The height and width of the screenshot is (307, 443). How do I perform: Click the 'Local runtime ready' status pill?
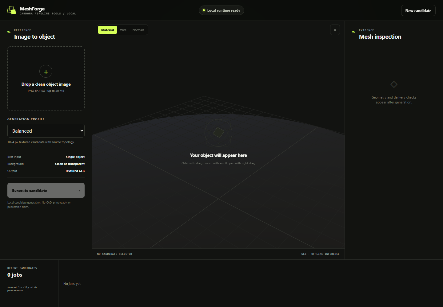pyautogui.click(x=221, y=10)
